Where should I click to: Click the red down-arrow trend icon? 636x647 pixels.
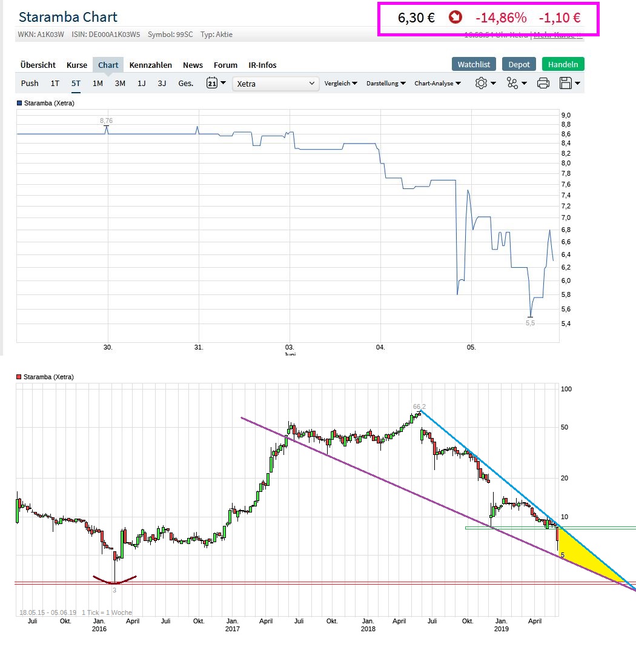coord(455,18)
